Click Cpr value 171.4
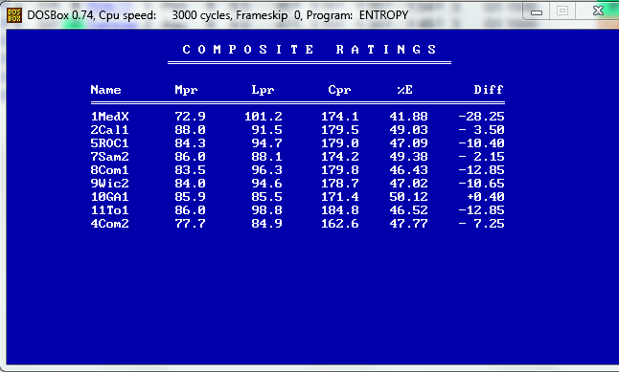The image size is (619, 372). [x=339, y=197]
